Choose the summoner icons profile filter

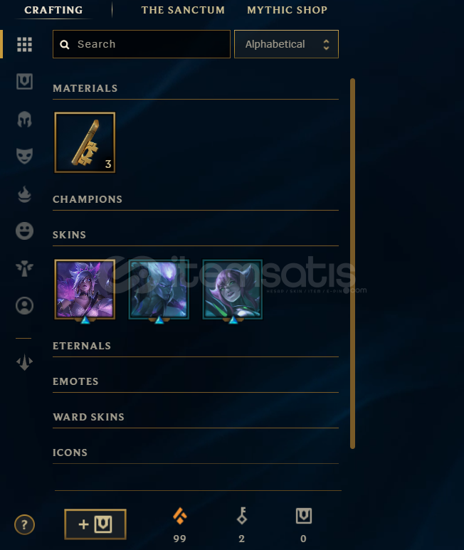[24, 305]
